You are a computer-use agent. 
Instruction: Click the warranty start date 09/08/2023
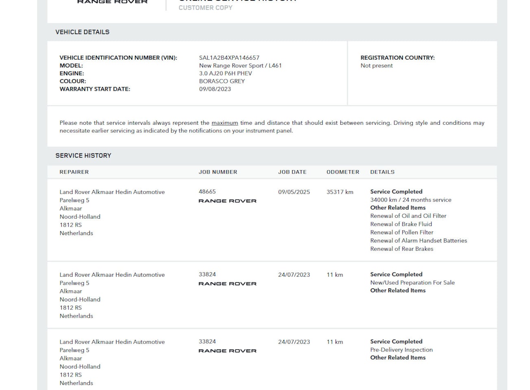tap(215, 89)
